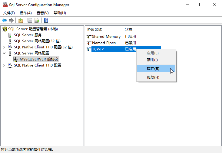
Task: Select MSSQLSERVER 的协议 tree item
Action: [x=39, y=59]
